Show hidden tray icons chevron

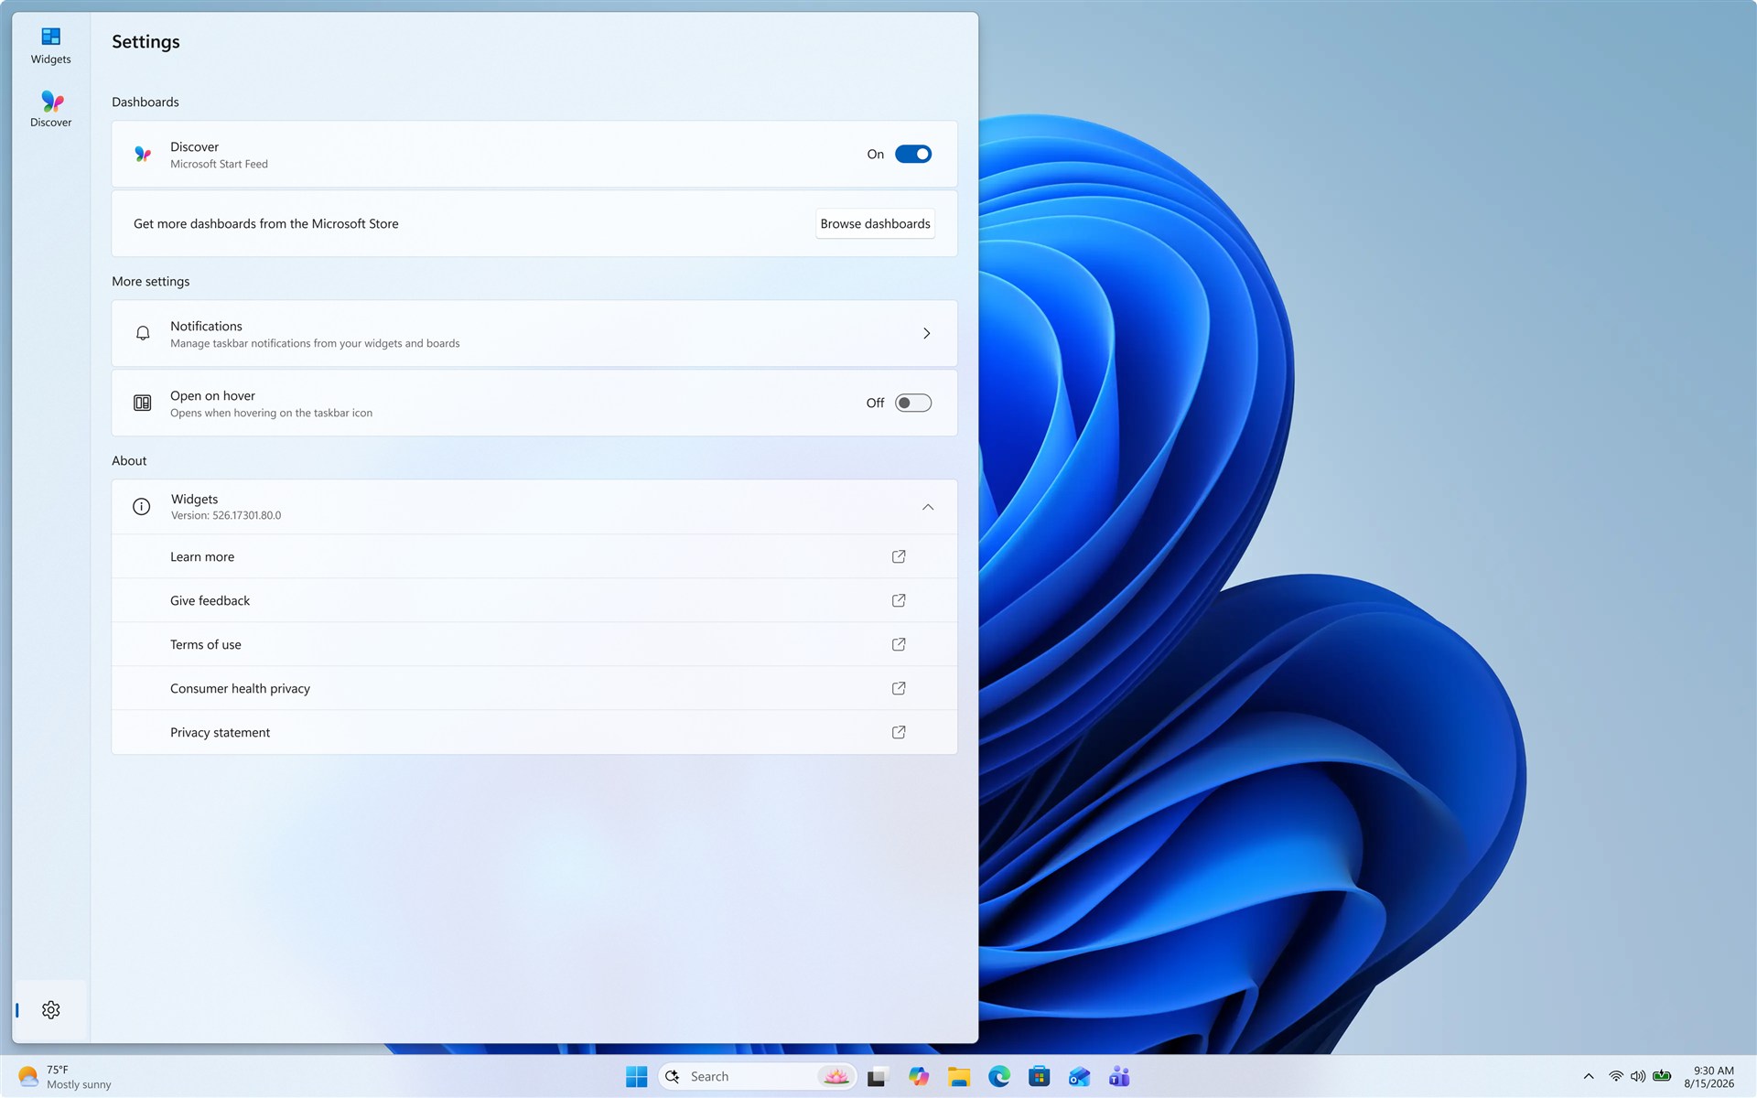(1589, 1077)
